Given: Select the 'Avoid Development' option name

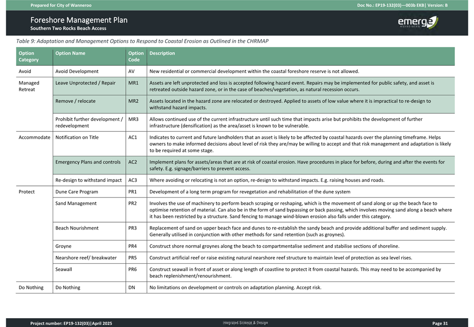Looking at the screenshot, I should tap(77, 71).
